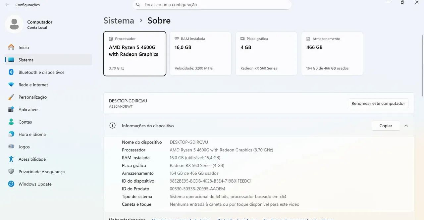Image resolution: width=424 pixels, height=220 pixels.
Task: Click the memory icon on RAM instalada card
Action: (177, 39)
